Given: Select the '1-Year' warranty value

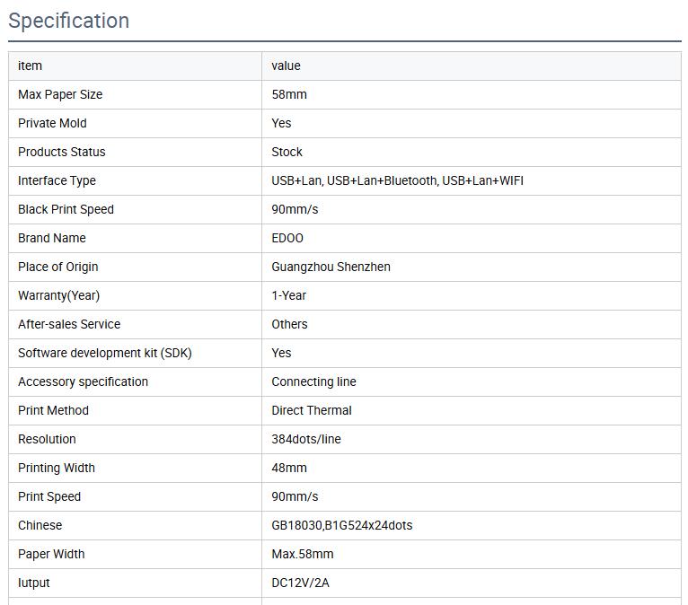Looking at the screenshot, I should [288, 295].
